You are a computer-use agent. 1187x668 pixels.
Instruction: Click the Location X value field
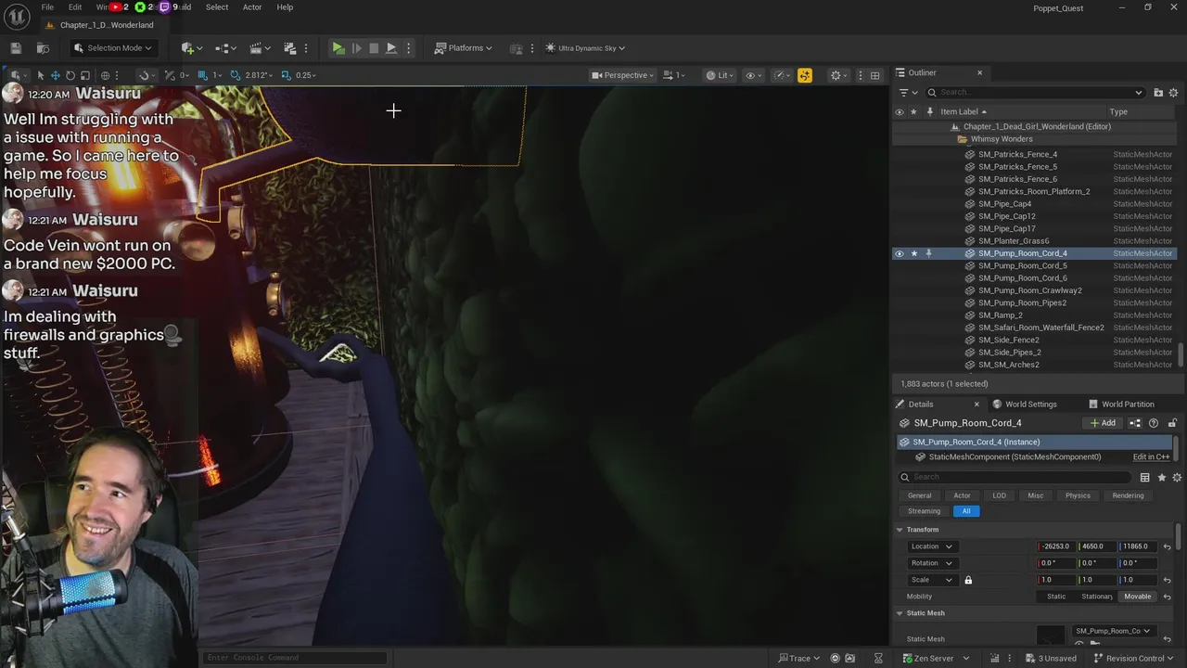(x=1056, y=546)
